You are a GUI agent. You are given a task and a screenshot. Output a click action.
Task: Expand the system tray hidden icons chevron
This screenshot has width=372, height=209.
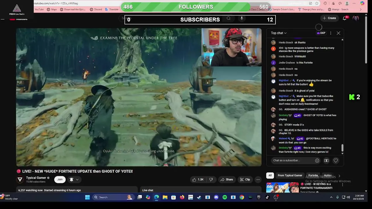pos(331,197)
